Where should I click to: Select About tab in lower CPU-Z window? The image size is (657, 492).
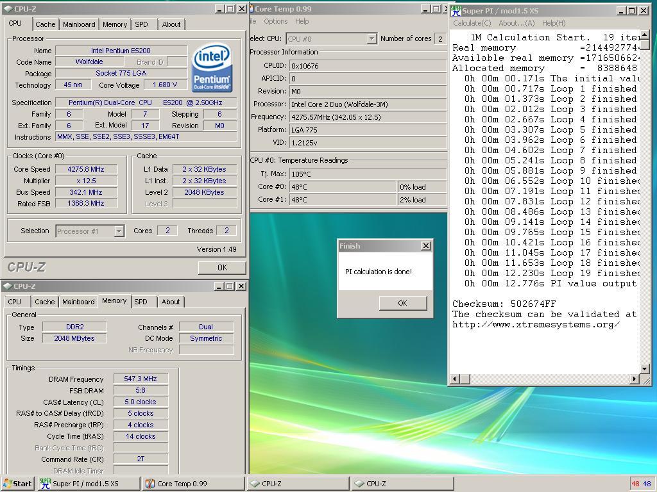pos(171,302)
